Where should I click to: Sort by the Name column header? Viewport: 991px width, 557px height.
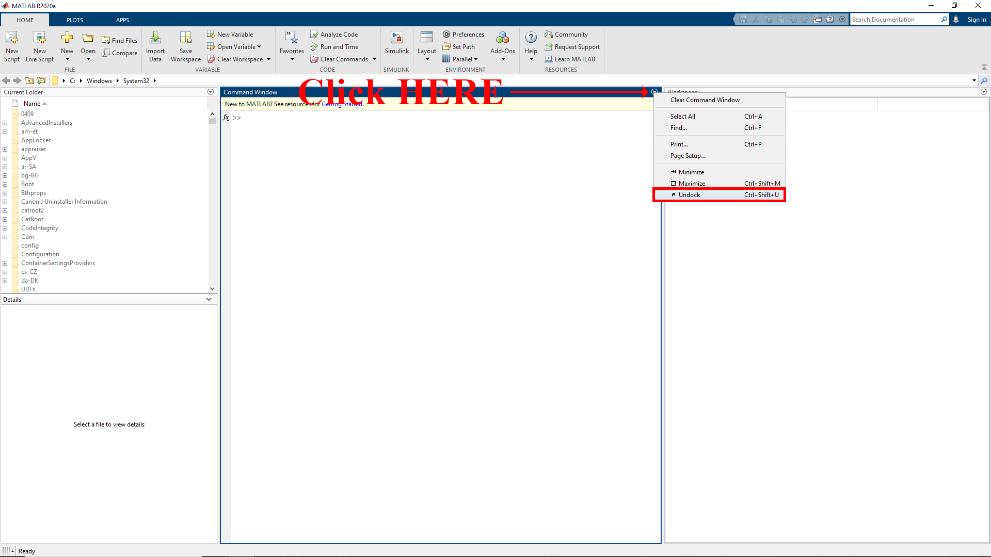point(114,104)
